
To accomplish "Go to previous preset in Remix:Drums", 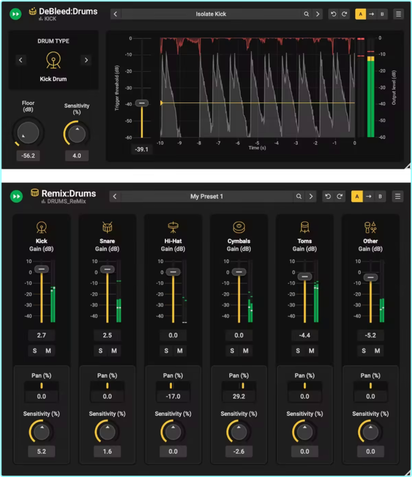I will (114, 197).
